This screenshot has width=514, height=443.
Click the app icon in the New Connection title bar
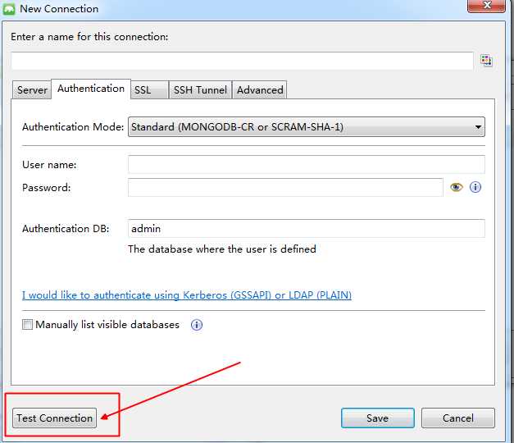point(9,9)
